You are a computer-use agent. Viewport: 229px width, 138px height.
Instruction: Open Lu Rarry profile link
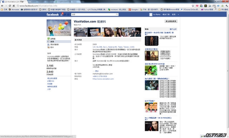[157, 14]
